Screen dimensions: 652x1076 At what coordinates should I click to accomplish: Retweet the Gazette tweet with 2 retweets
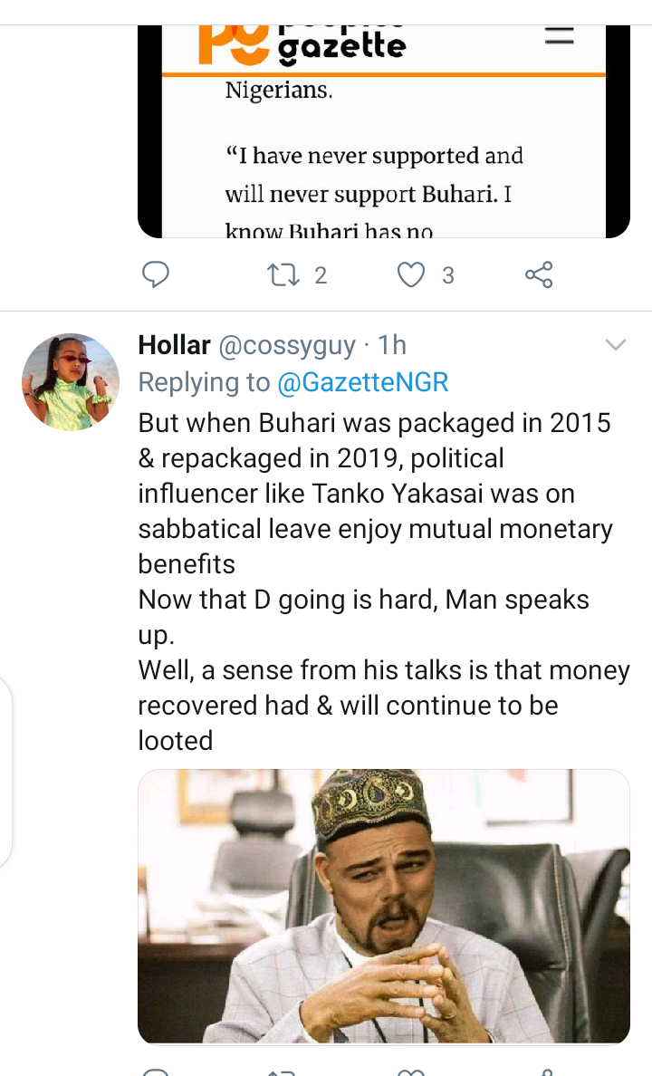coord(282,275)
